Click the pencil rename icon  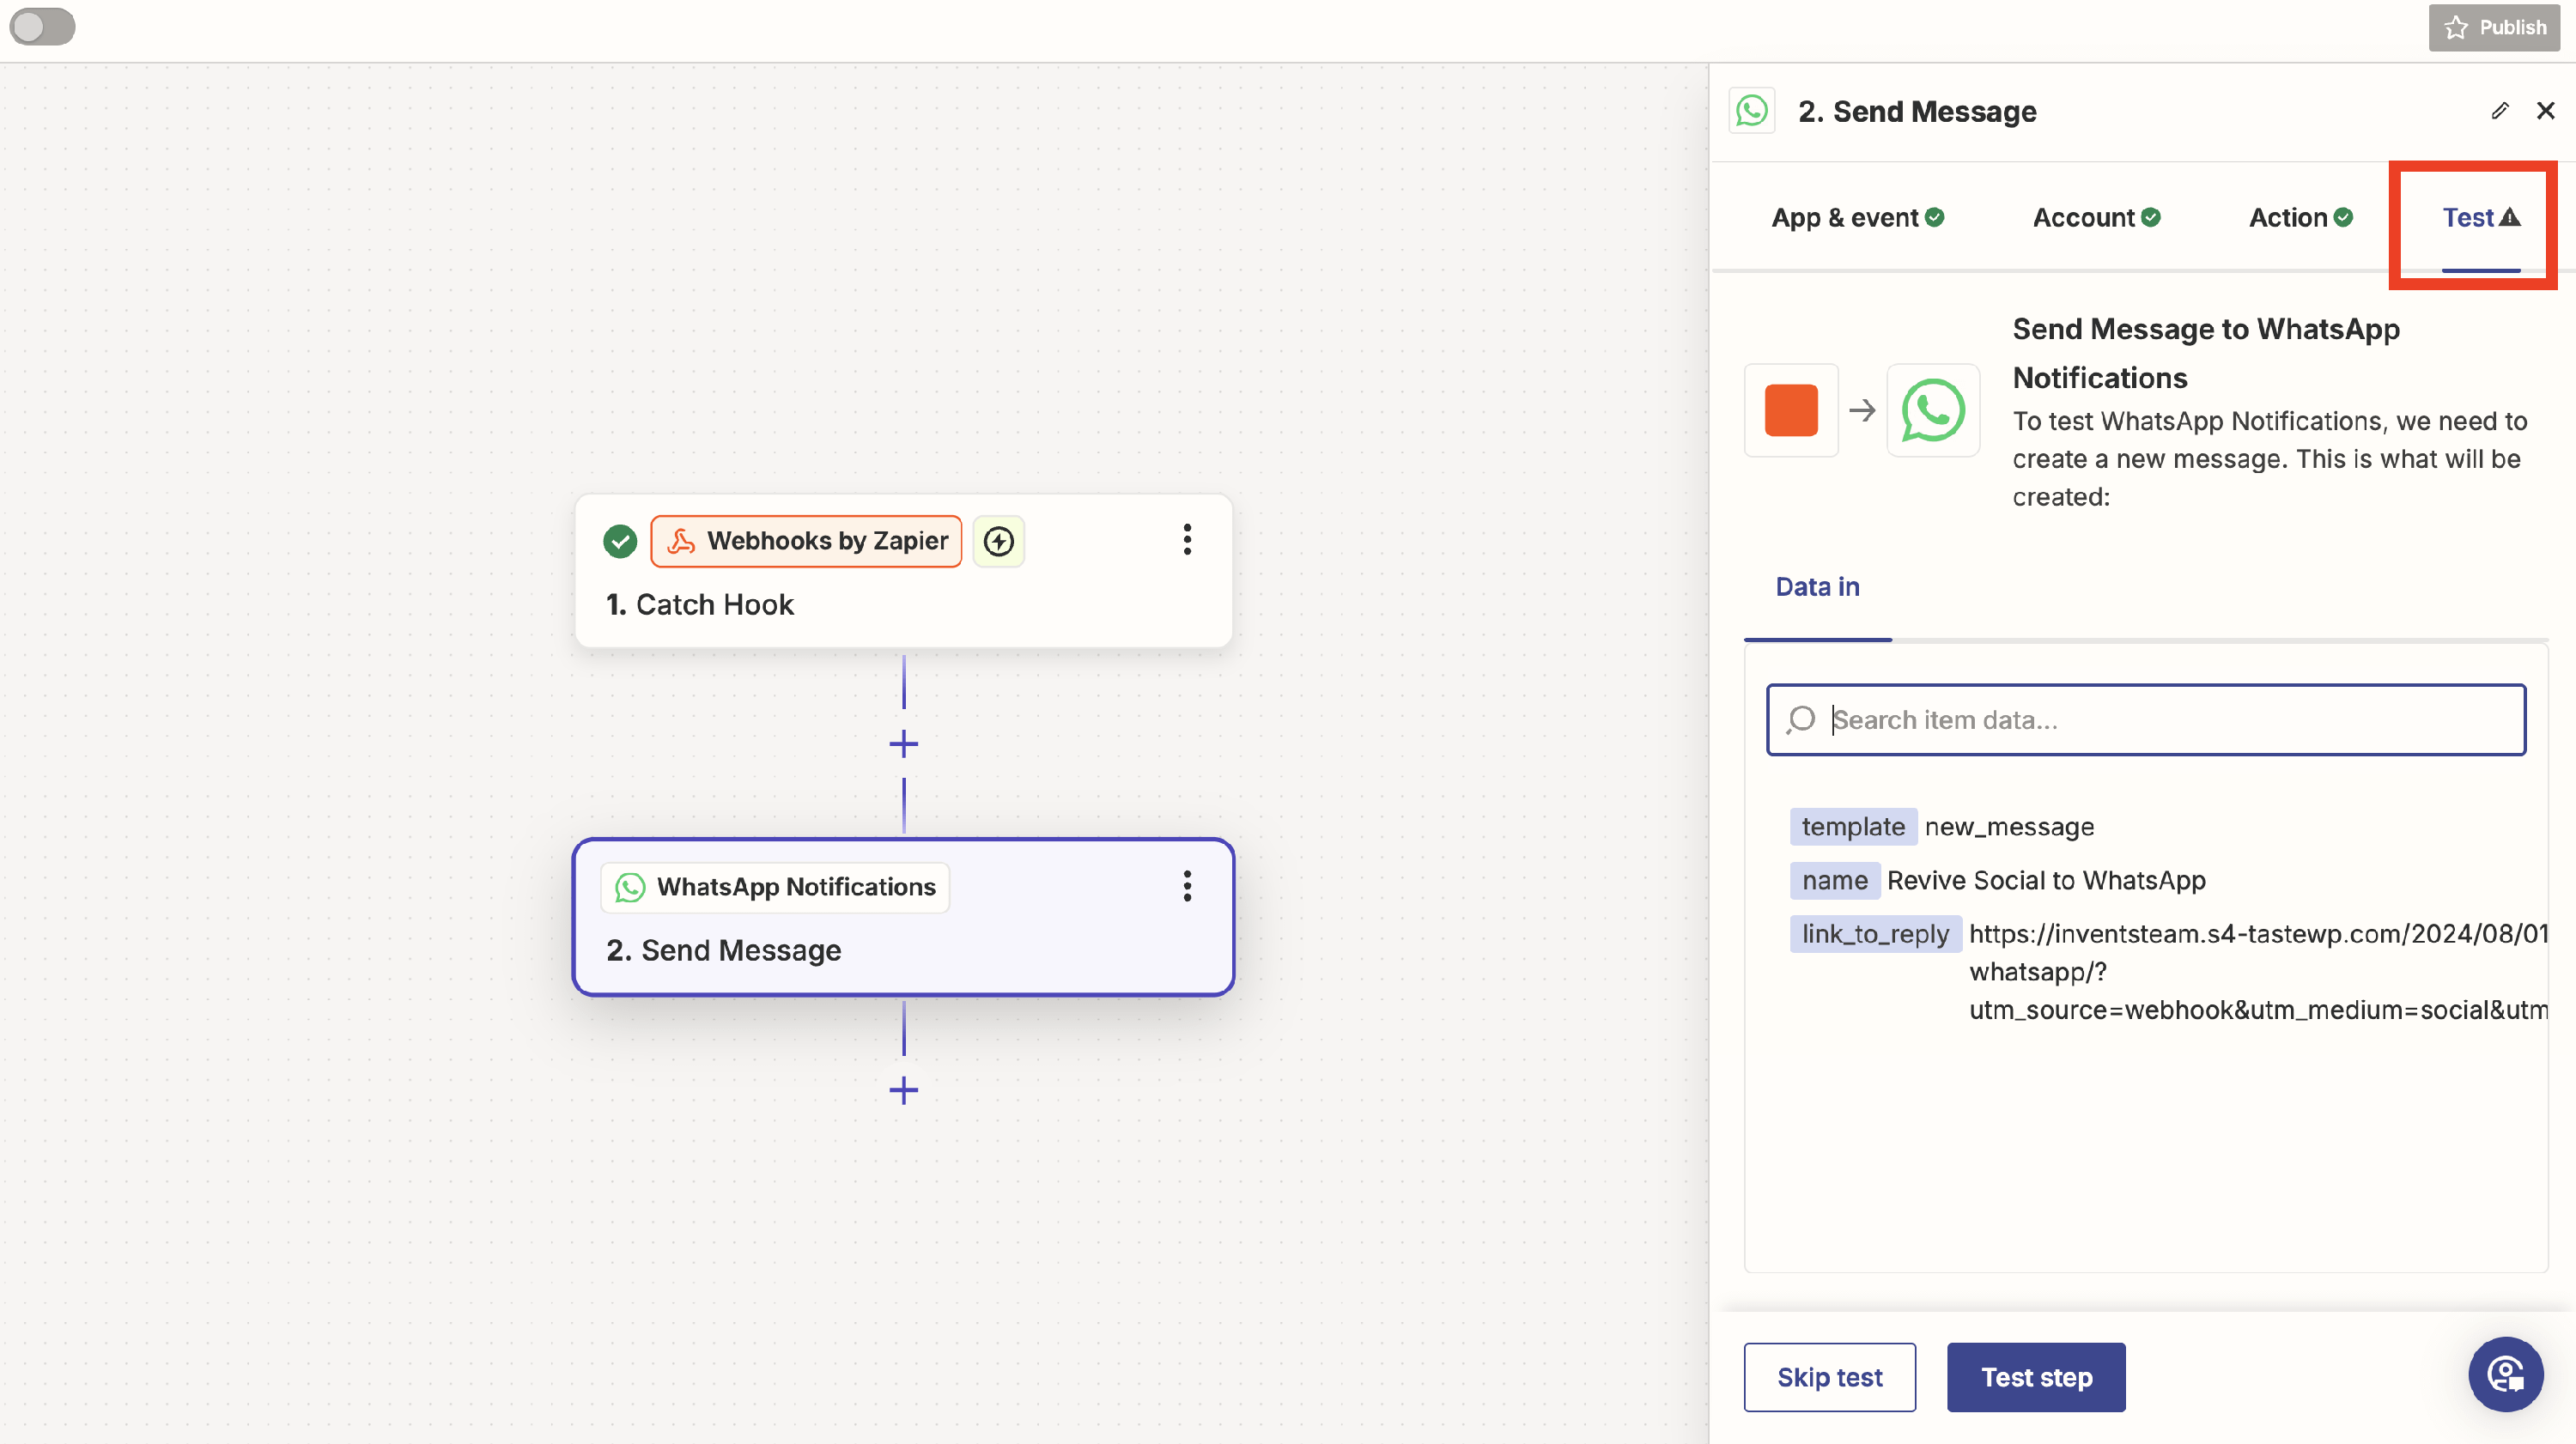pos(2499,111)
